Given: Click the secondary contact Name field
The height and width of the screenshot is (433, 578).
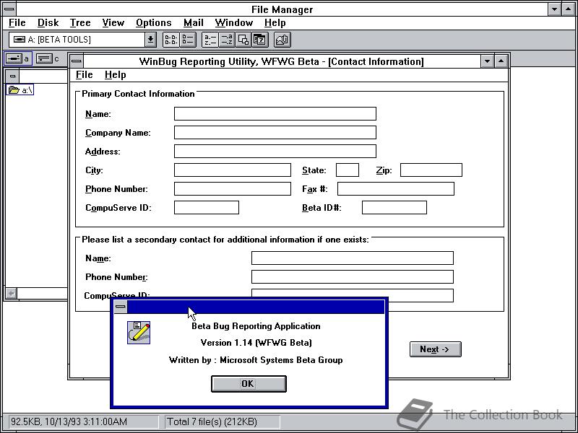Looking at the screenshot, I should click(352, 258).
